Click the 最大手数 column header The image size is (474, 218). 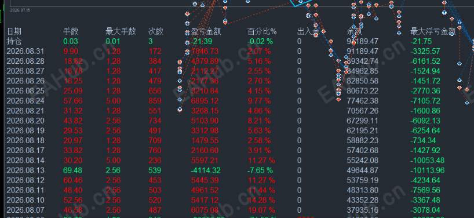point(121,31)
